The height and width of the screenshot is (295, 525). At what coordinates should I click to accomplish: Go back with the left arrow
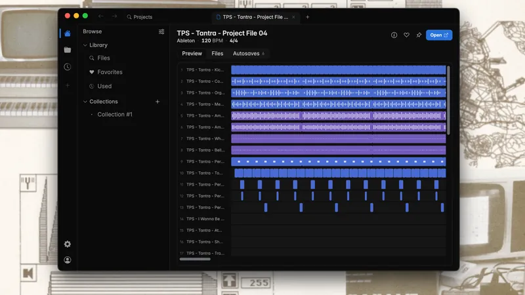point(100,16)
